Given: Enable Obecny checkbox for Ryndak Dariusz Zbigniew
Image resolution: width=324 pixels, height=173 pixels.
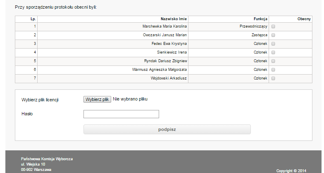Looking at the screenshot, I should point(273,61).
